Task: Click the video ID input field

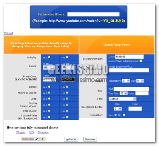Action: click(93, 14)
